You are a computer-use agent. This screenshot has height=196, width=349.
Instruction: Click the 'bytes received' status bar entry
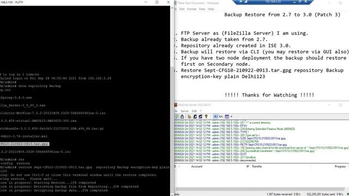click(284, 194)
